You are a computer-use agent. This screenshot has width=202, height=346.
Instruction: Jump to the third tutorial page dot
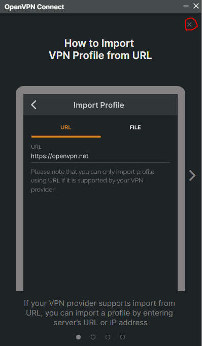108,337
